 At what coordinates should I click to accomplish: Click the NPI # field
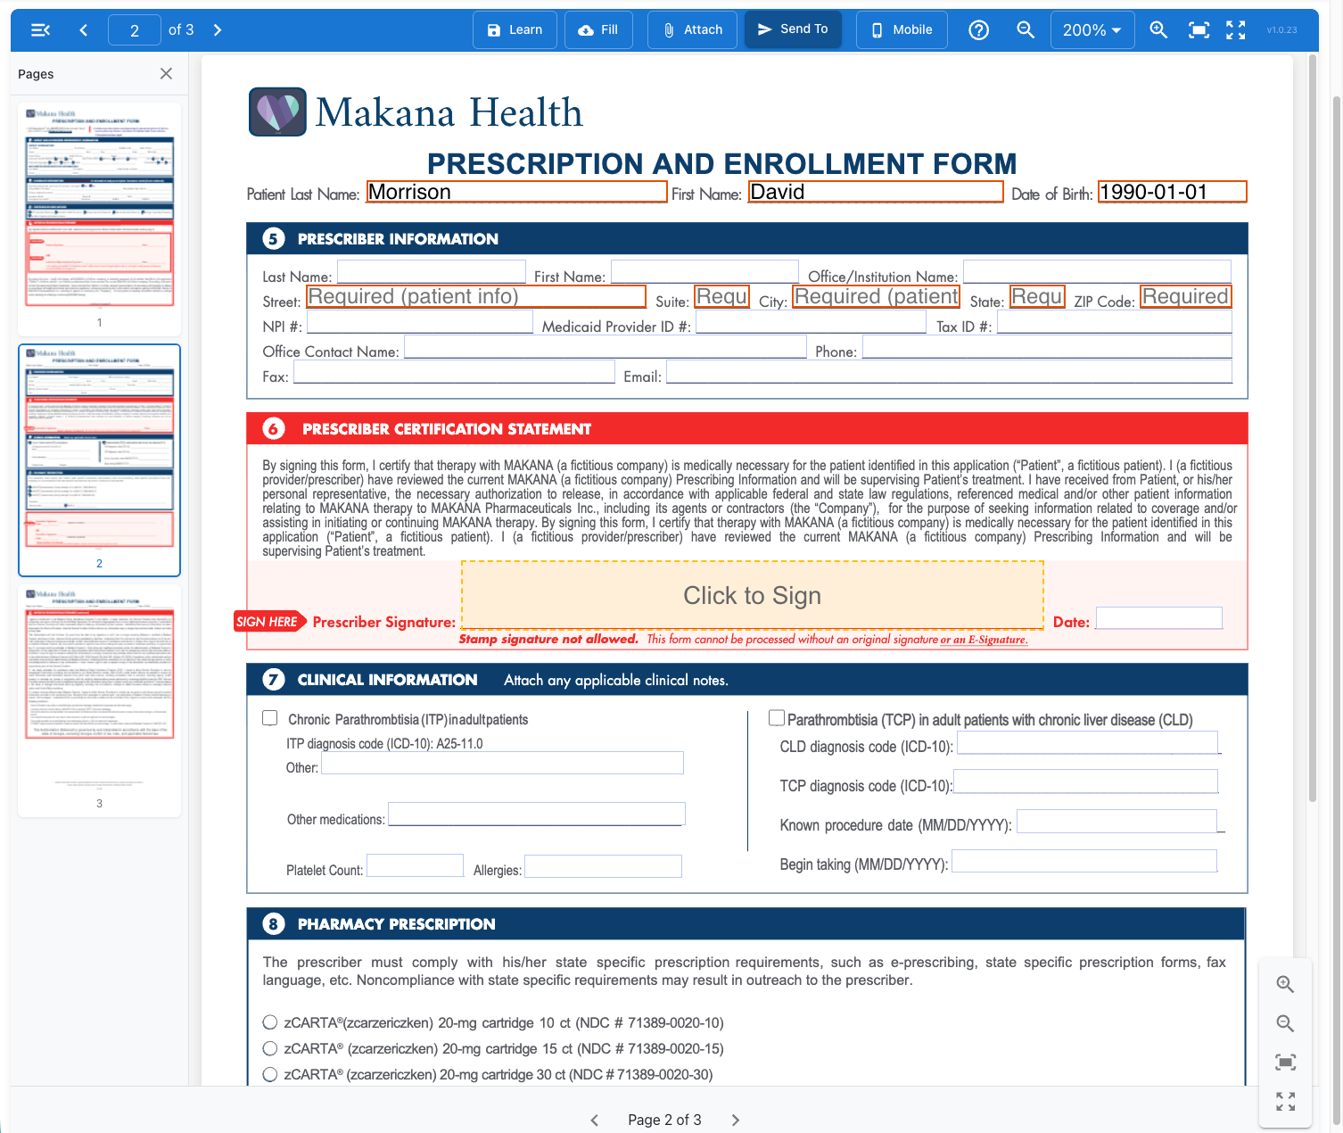tap(420, 322)
